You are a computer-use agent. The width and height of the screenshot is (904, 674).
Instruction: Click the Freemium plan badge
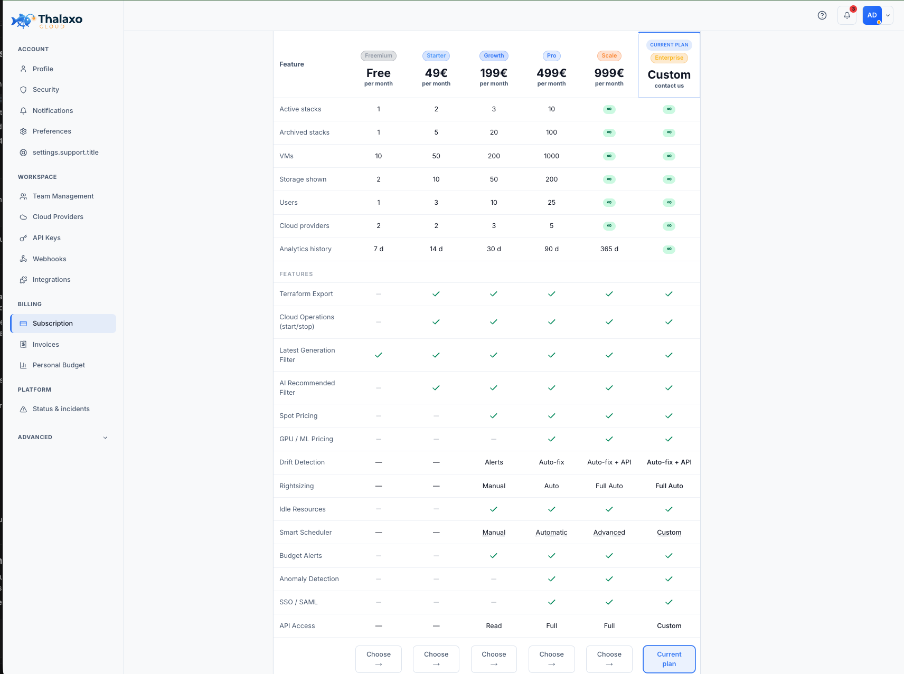[x=379, y=56]
